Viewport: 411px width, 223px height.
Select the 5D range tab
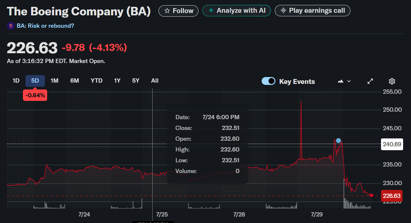pos(35,81)
